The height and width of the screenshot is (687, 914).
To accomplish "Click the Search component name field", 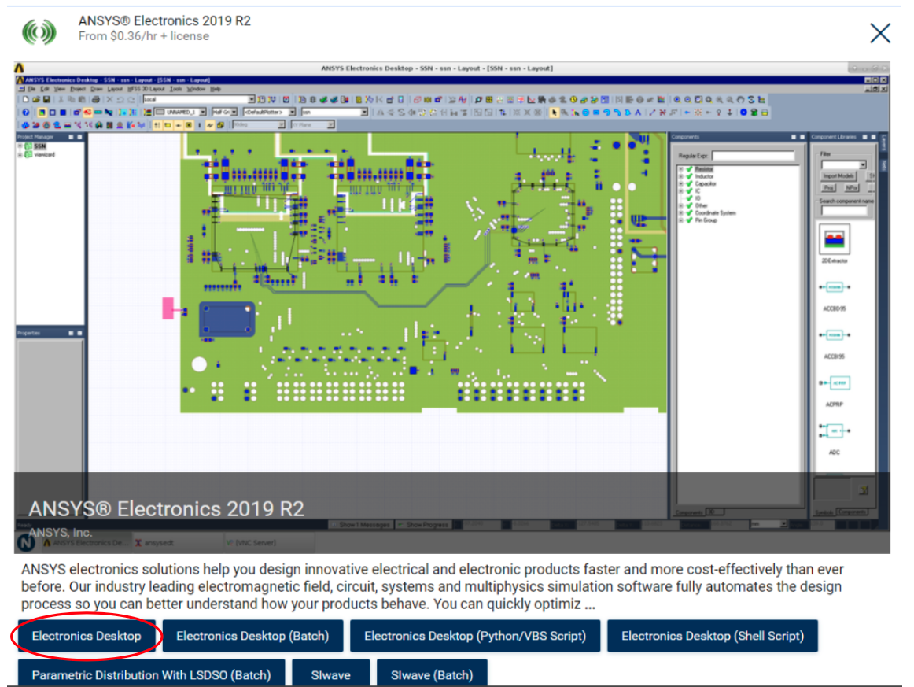I will coord(844,211).
